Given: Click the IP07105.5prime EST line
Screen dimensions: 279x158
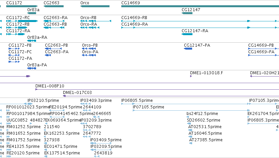Looking at the screenshot, I should point(191,110).
